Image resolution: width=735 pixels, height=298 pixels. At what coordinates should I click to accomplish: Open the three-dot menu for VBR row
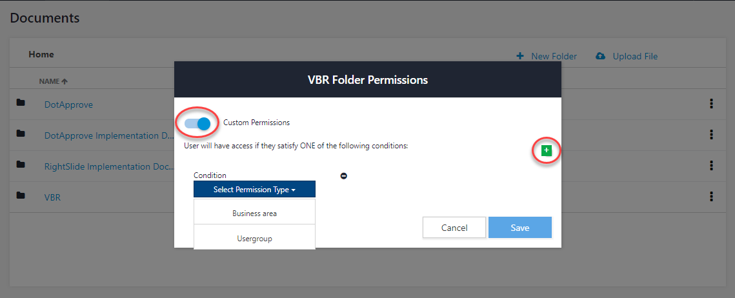tap(712, 197)
